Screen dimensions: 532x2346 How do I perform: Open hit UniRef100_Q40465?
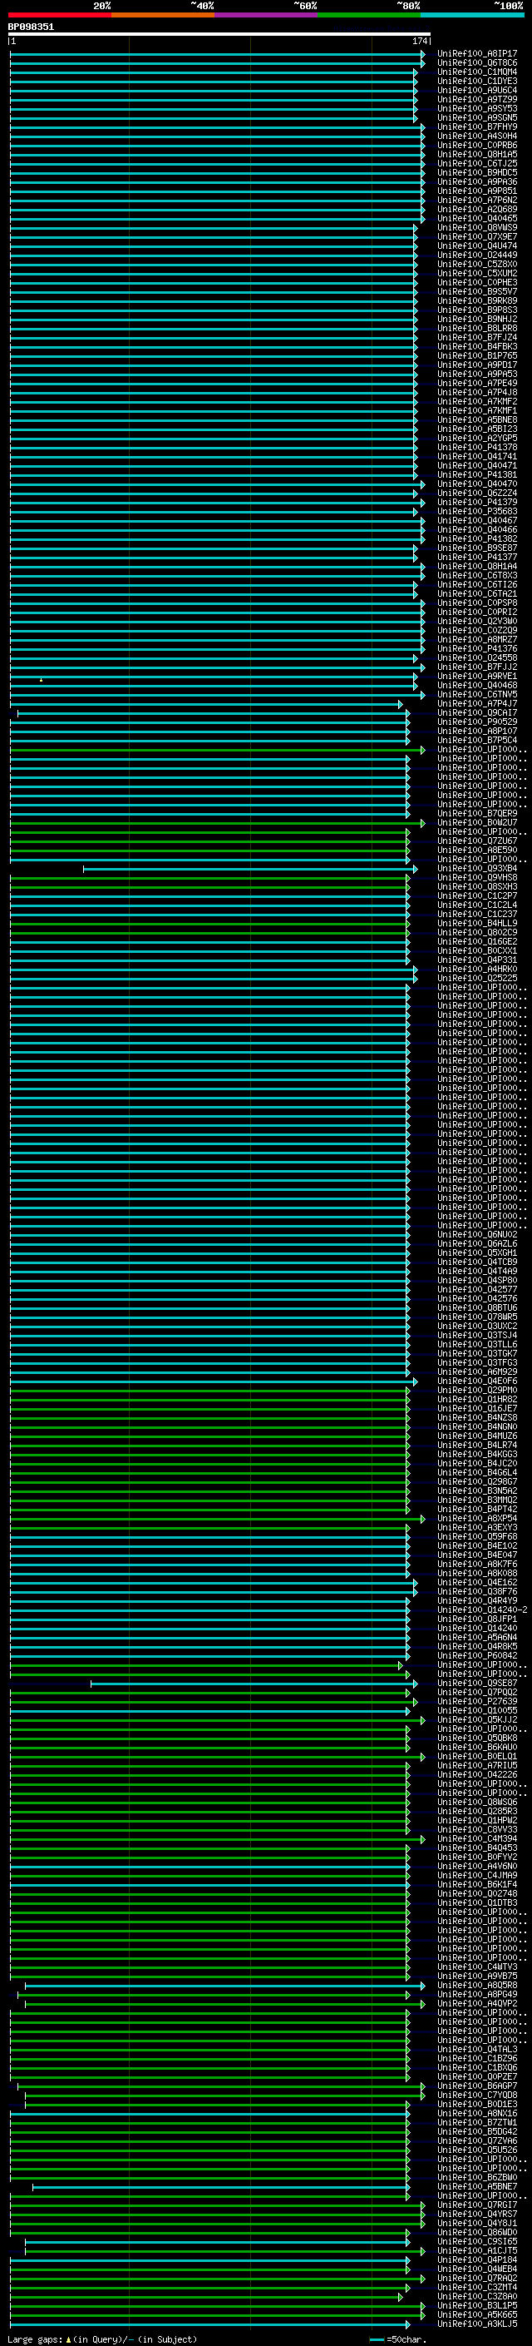476,219
